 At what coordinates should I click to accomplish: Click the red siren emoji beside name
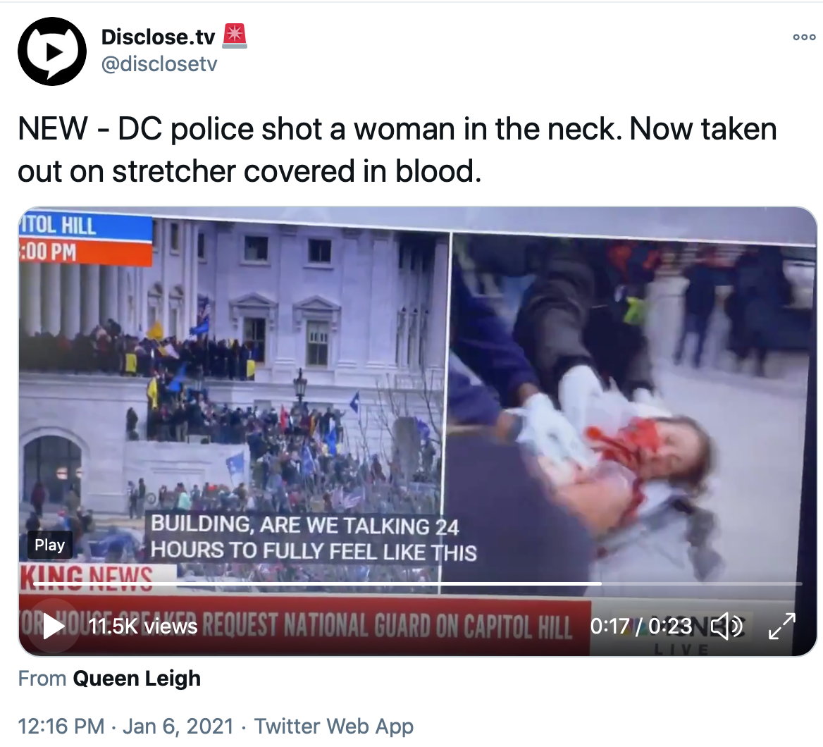235,36
